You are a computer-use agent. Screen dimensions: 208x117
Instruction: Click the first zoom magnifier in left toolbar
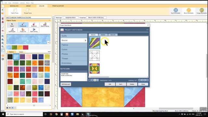[3, 36]
